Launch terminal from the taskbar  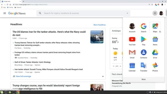pyautogui.click(x=6, y=92)
